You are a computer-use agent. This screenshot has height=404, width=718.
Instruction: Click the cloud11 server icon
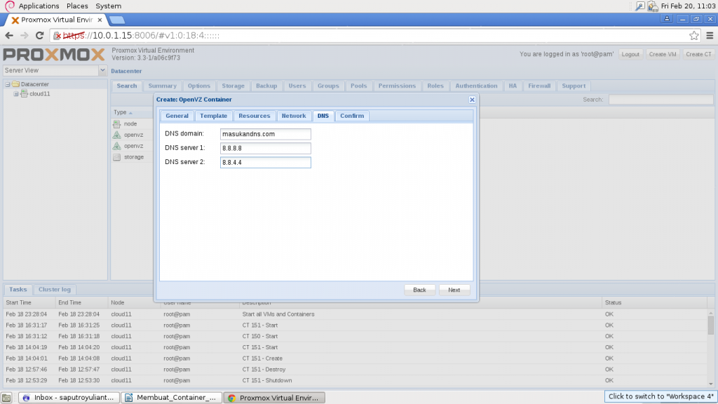click(25, 93)
